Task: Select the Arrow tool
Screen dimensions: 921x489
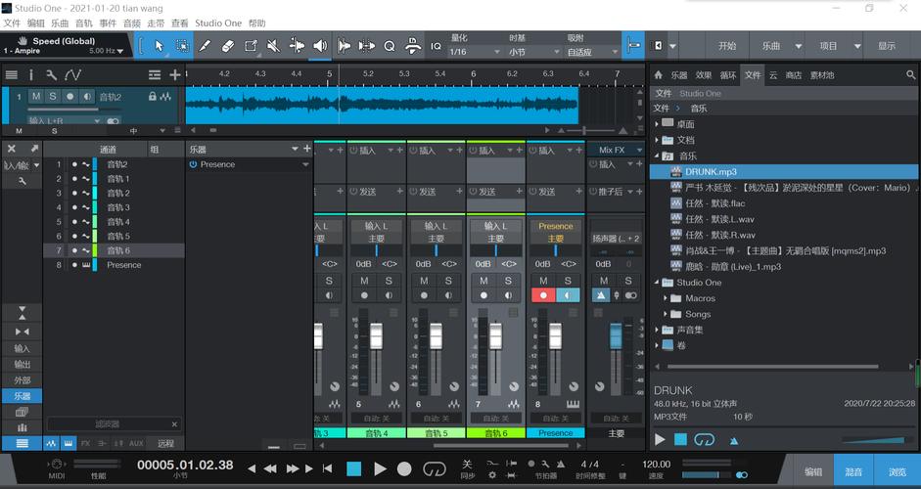Action: [159, 46]
